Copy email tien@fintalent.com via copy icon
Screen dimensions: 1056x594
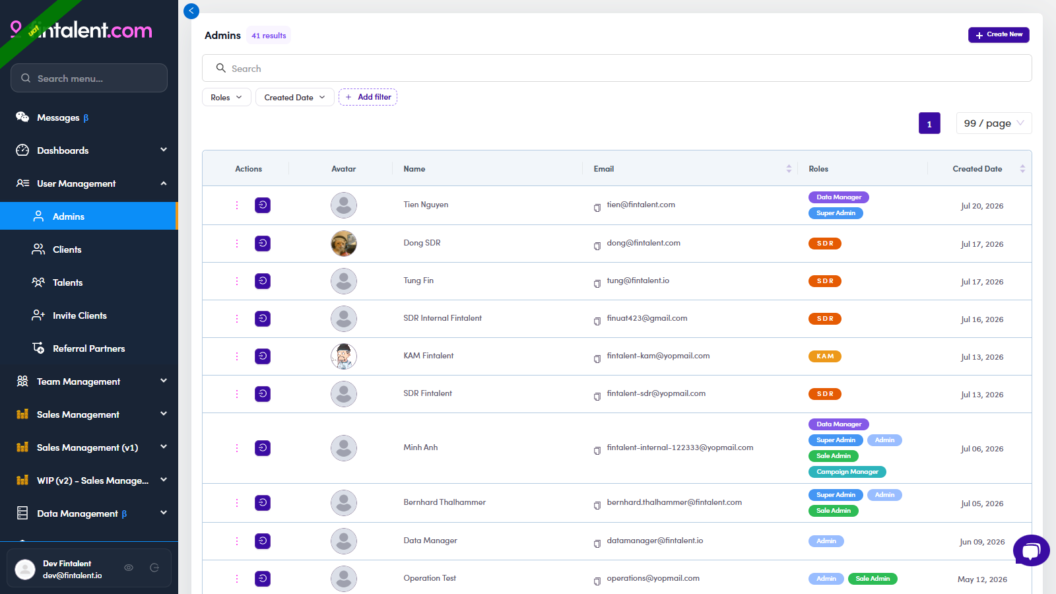[597, 207]
